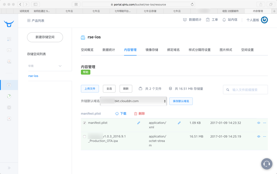Click the 全选 button
This screenshot has height=174, width=277.
tap(109, 89)
